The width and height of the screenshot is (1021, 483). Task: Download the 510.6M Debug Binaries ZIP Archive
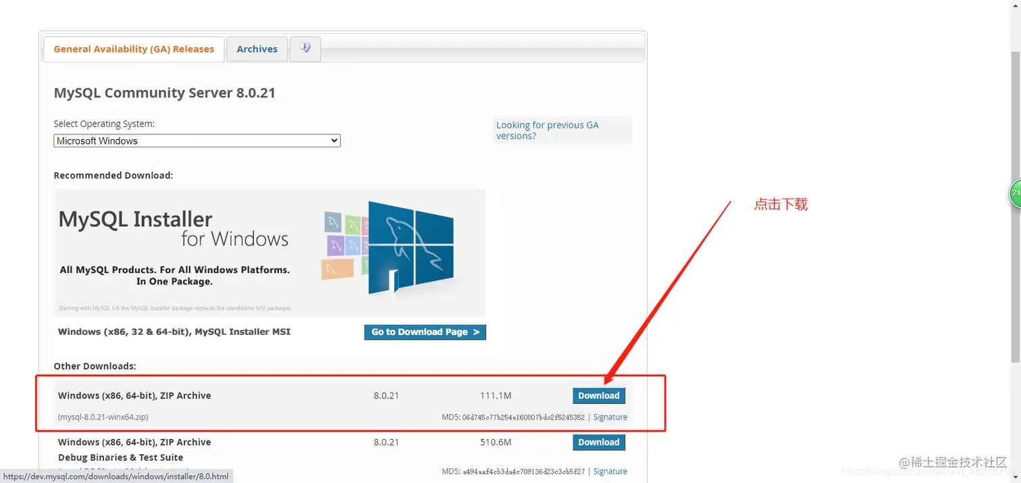(x=598, y=442)
